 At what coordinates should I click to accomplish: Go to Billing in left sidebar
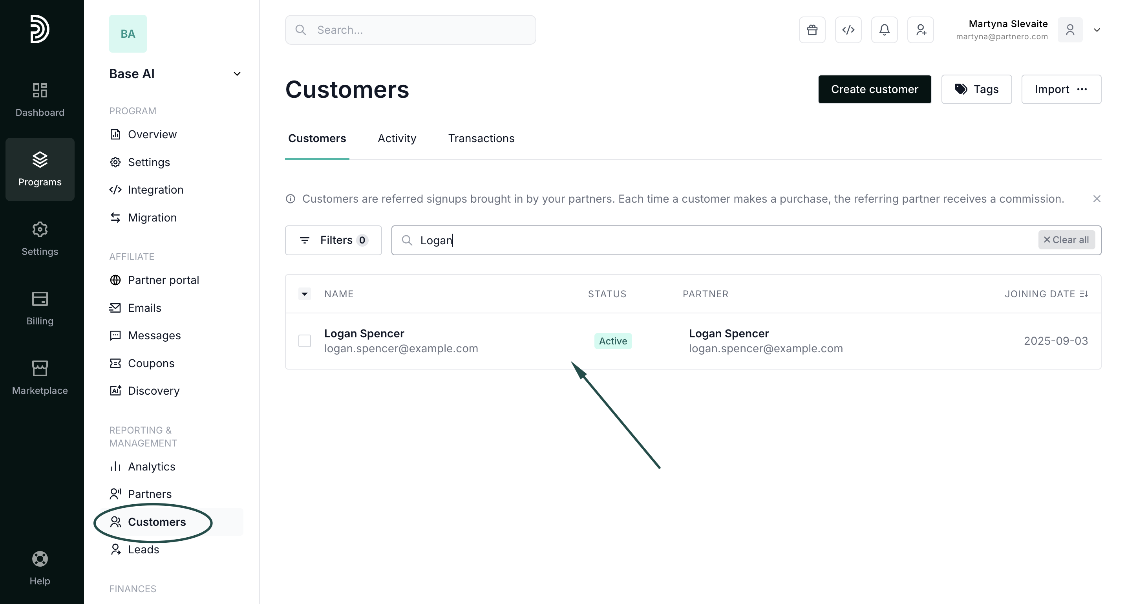[40, 308]
